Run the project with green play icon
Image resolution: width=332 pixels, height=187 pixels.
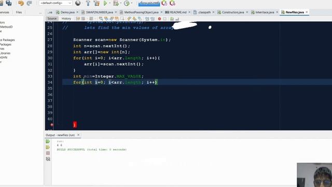tap(105, 3)
